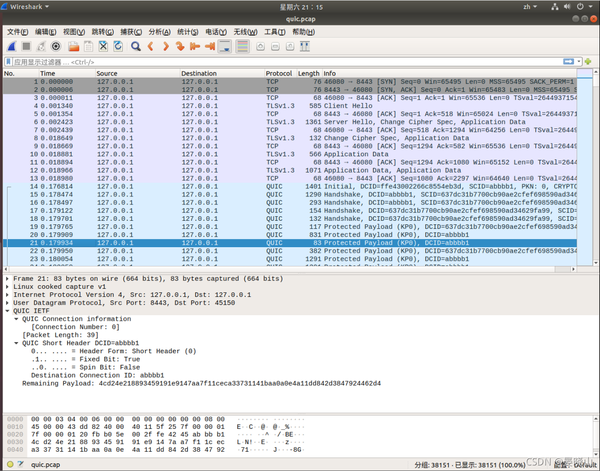600x471 pixels.
Task: Click into the display filter input field
Action: pos(287,61)
